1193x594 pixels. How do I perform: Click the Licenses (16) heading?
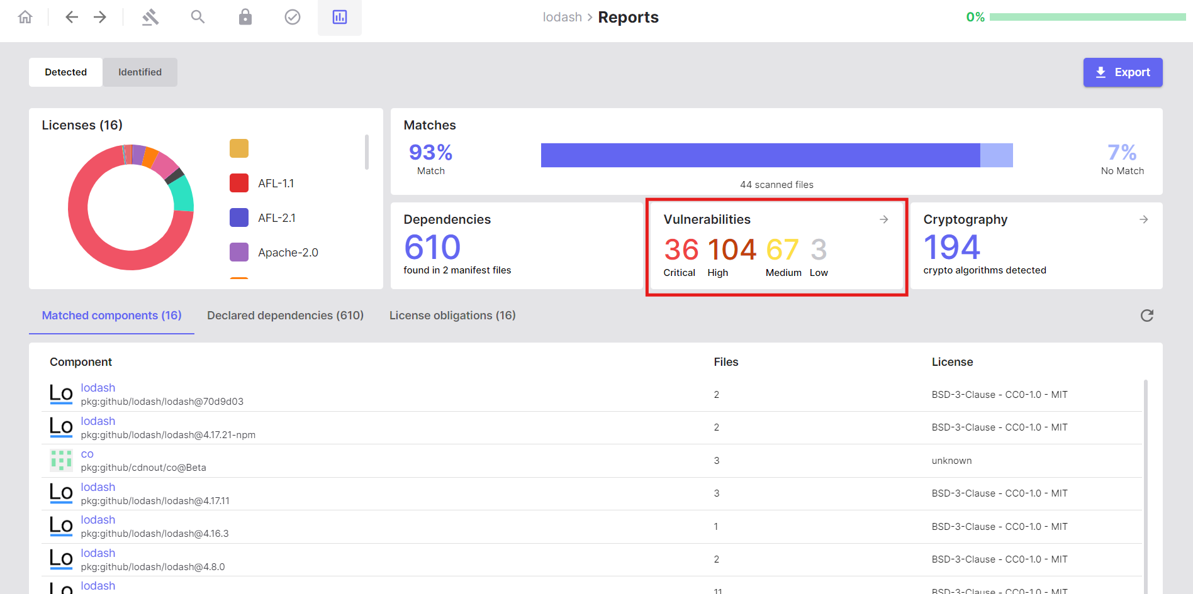point(82,125)
